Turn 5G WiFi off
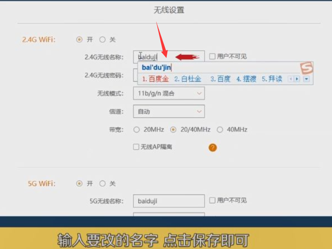The image size is (332, 249). (x=102, y=183)
